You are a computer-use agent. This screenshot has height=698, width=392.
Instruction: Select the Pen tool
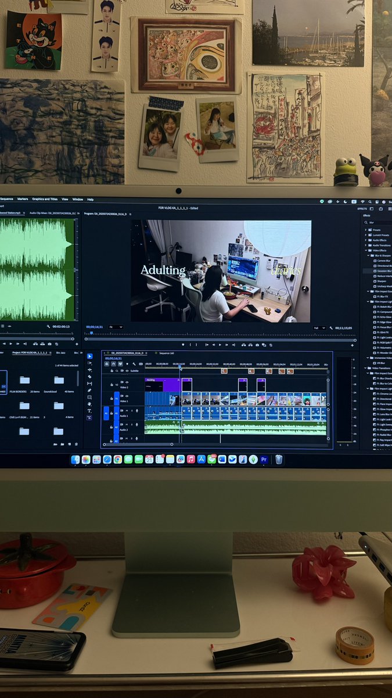89,390
